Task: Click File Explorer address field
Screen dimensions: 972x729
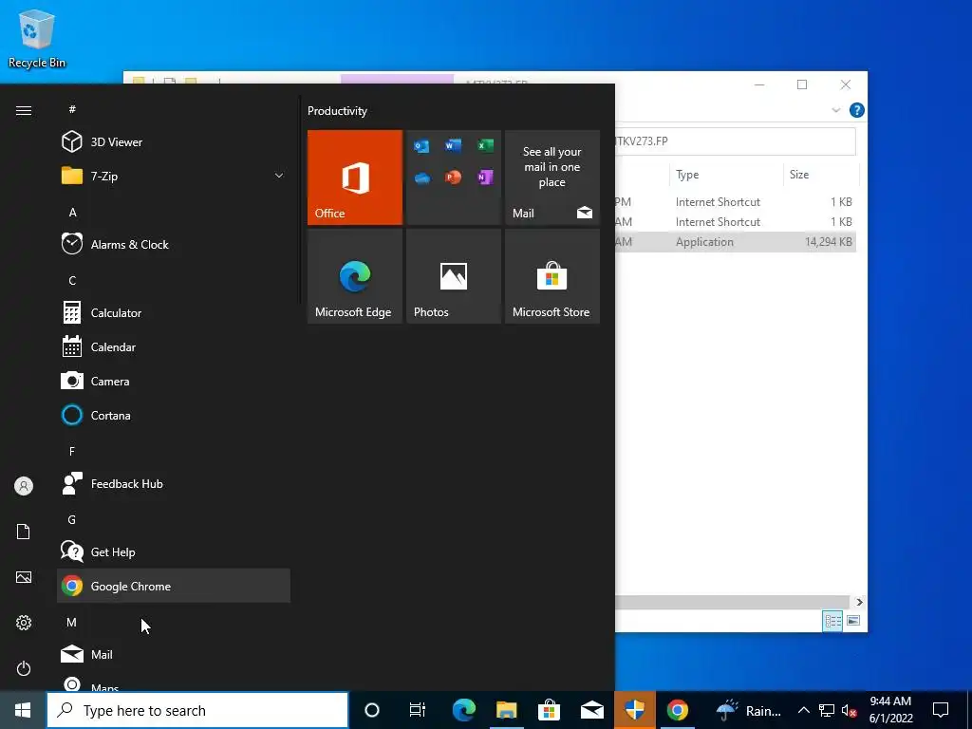Action: point(736,141)
